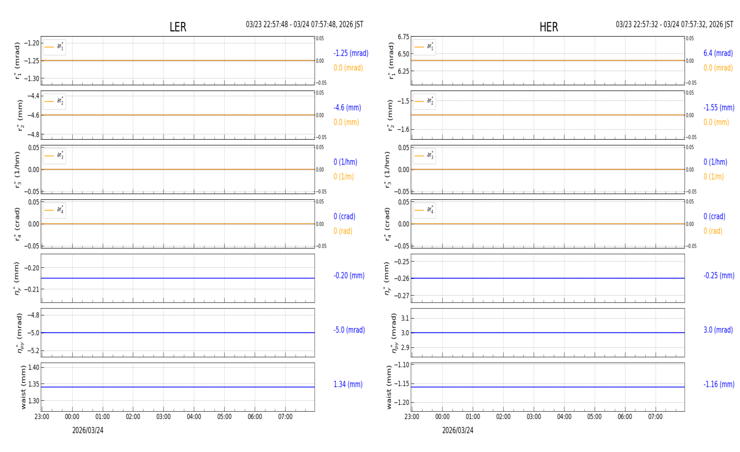Click the 2026/03/24 date under LER axis
The height and width of the screenshot is (452, 740).
pyautogui.click(x=88, y=431)
